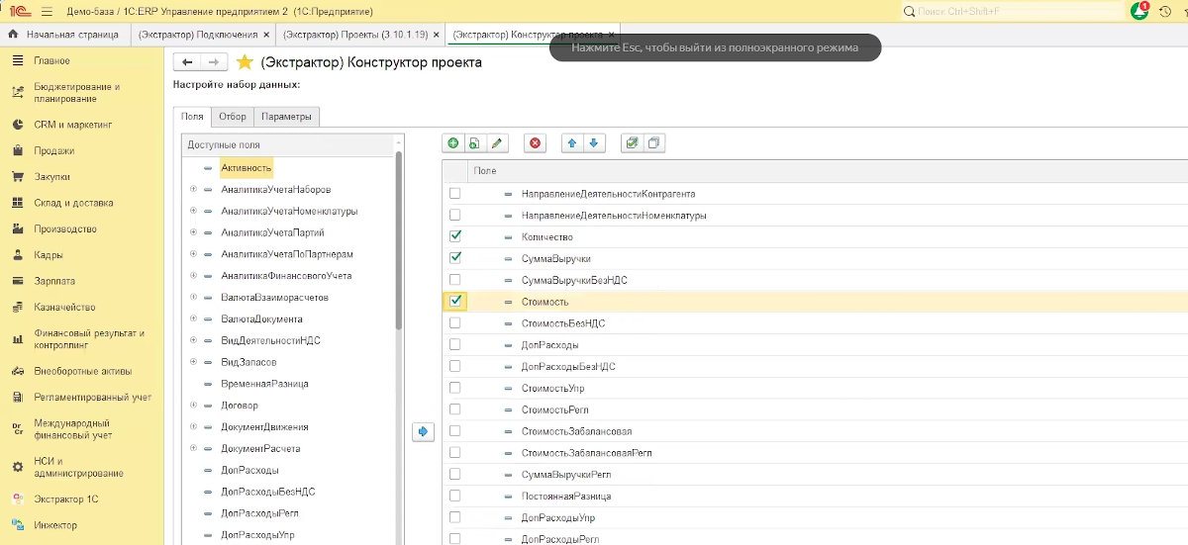This screenshot has height=545, width=1188.
Task: Check the ДопРасходы field checkbox
Action: pos(455,344)
